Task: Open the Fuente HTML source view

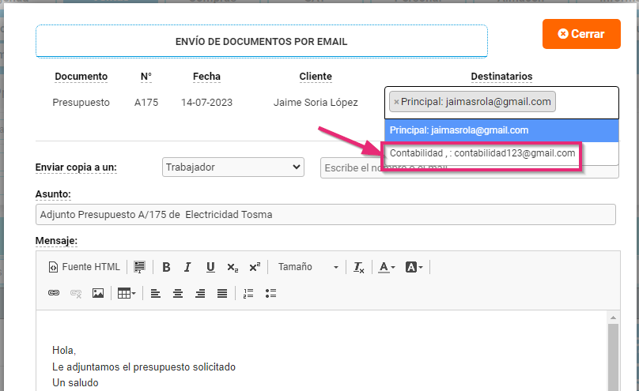Action: [x=85, y=267]
